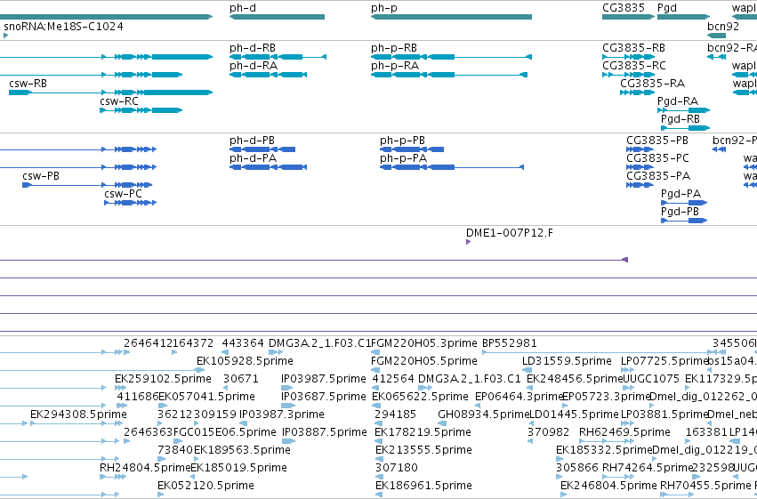Open the csw-PC protein label
757x499 pixels.
[x=123, y=194]
